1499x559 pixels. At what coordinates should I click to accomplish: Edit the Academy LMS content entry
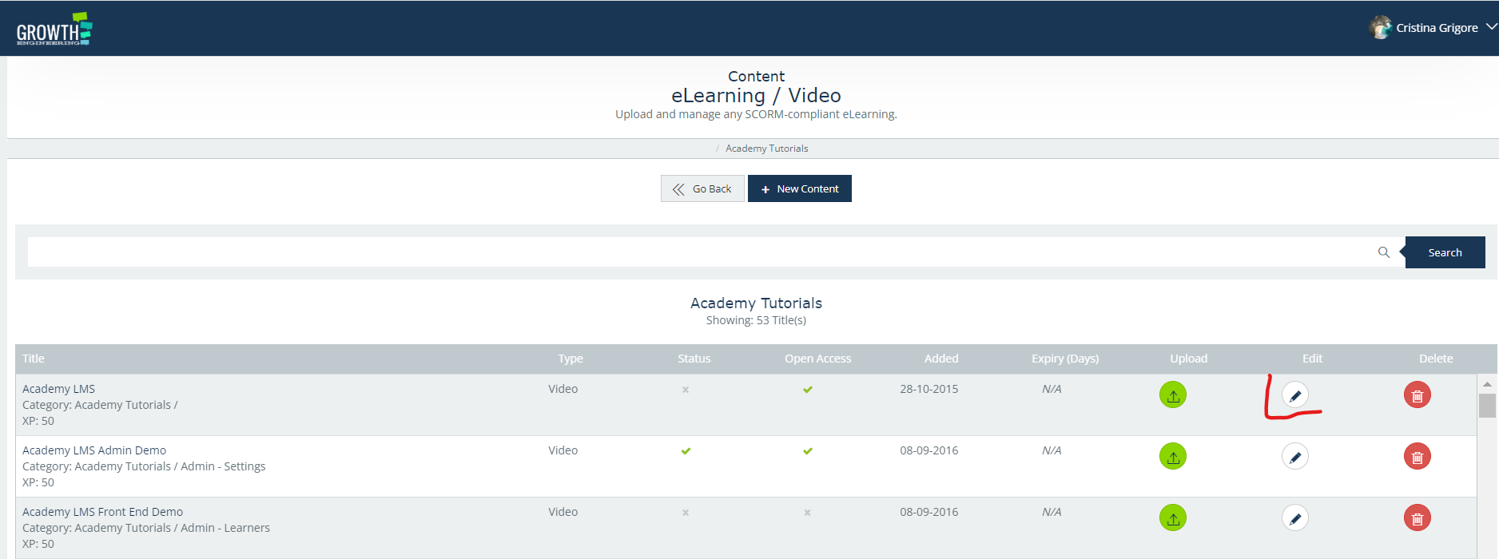(1294, 395)
